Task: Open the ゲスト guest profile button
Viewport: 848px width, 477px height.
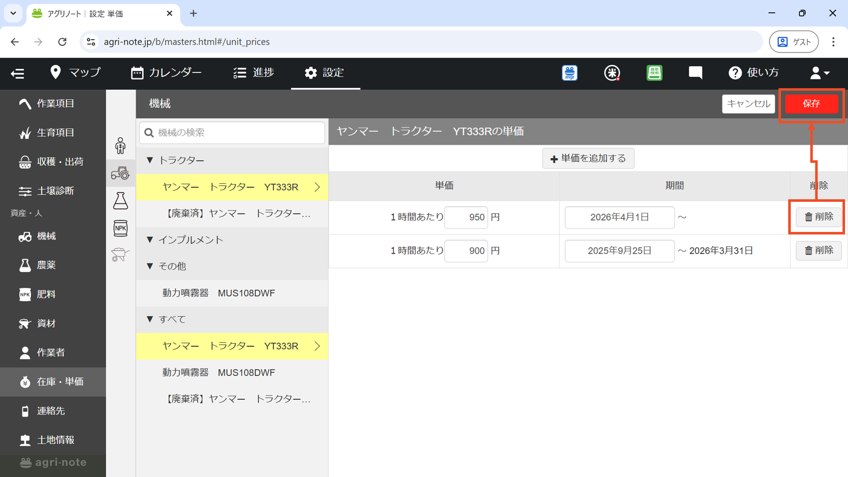Action: coord(794,42)
